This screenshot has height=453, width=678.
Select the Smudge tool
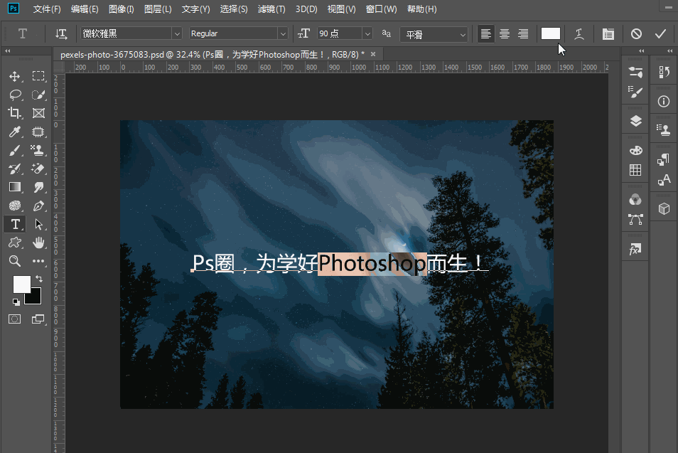[x=38, y=187]
